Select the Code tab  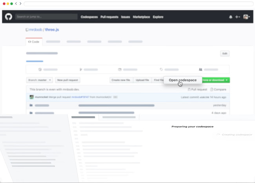pyautogui.click(x=34, y=42)
